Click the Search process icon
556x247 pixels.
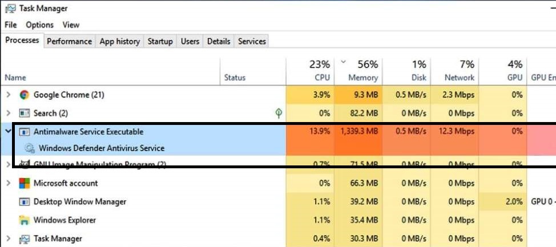click(x=24, y=114)
